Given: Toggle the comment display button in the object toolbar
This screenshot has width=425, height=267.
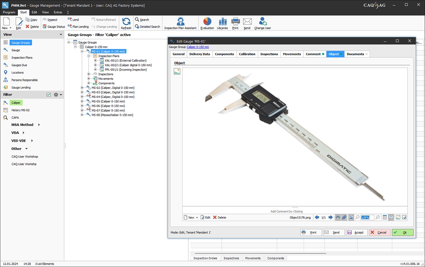Looking at the screenshot, I should tap(391, 218).
